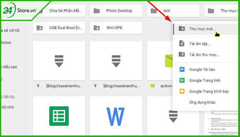The width and height of the screenshot is (240, 137).
Task: Open the blue W document thumbnail
Action: pos(116,116)
